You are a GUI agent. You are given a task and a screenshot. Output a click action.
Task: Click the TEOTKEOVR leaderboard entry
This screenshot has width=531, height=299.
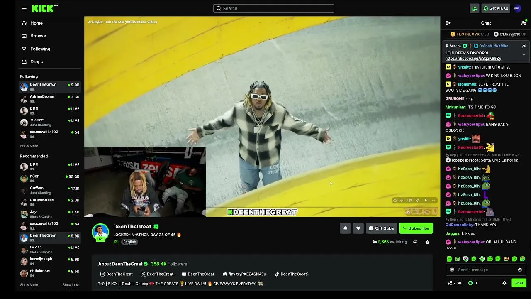tap(470, 34)
